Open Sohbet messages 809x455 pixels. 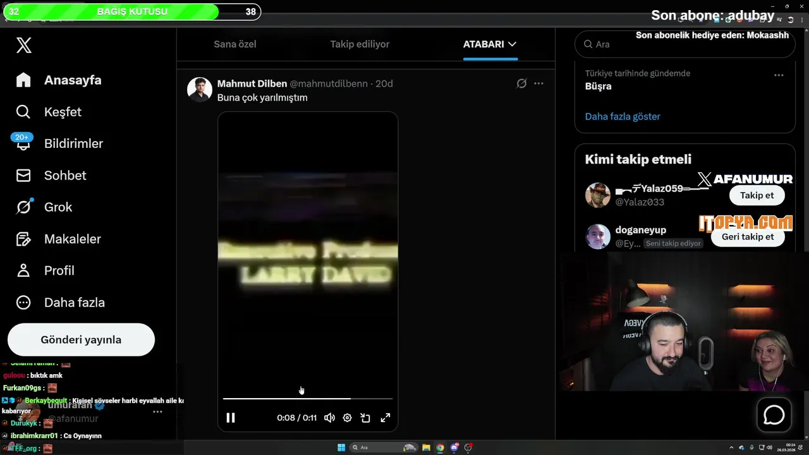[x=51, y=175]
